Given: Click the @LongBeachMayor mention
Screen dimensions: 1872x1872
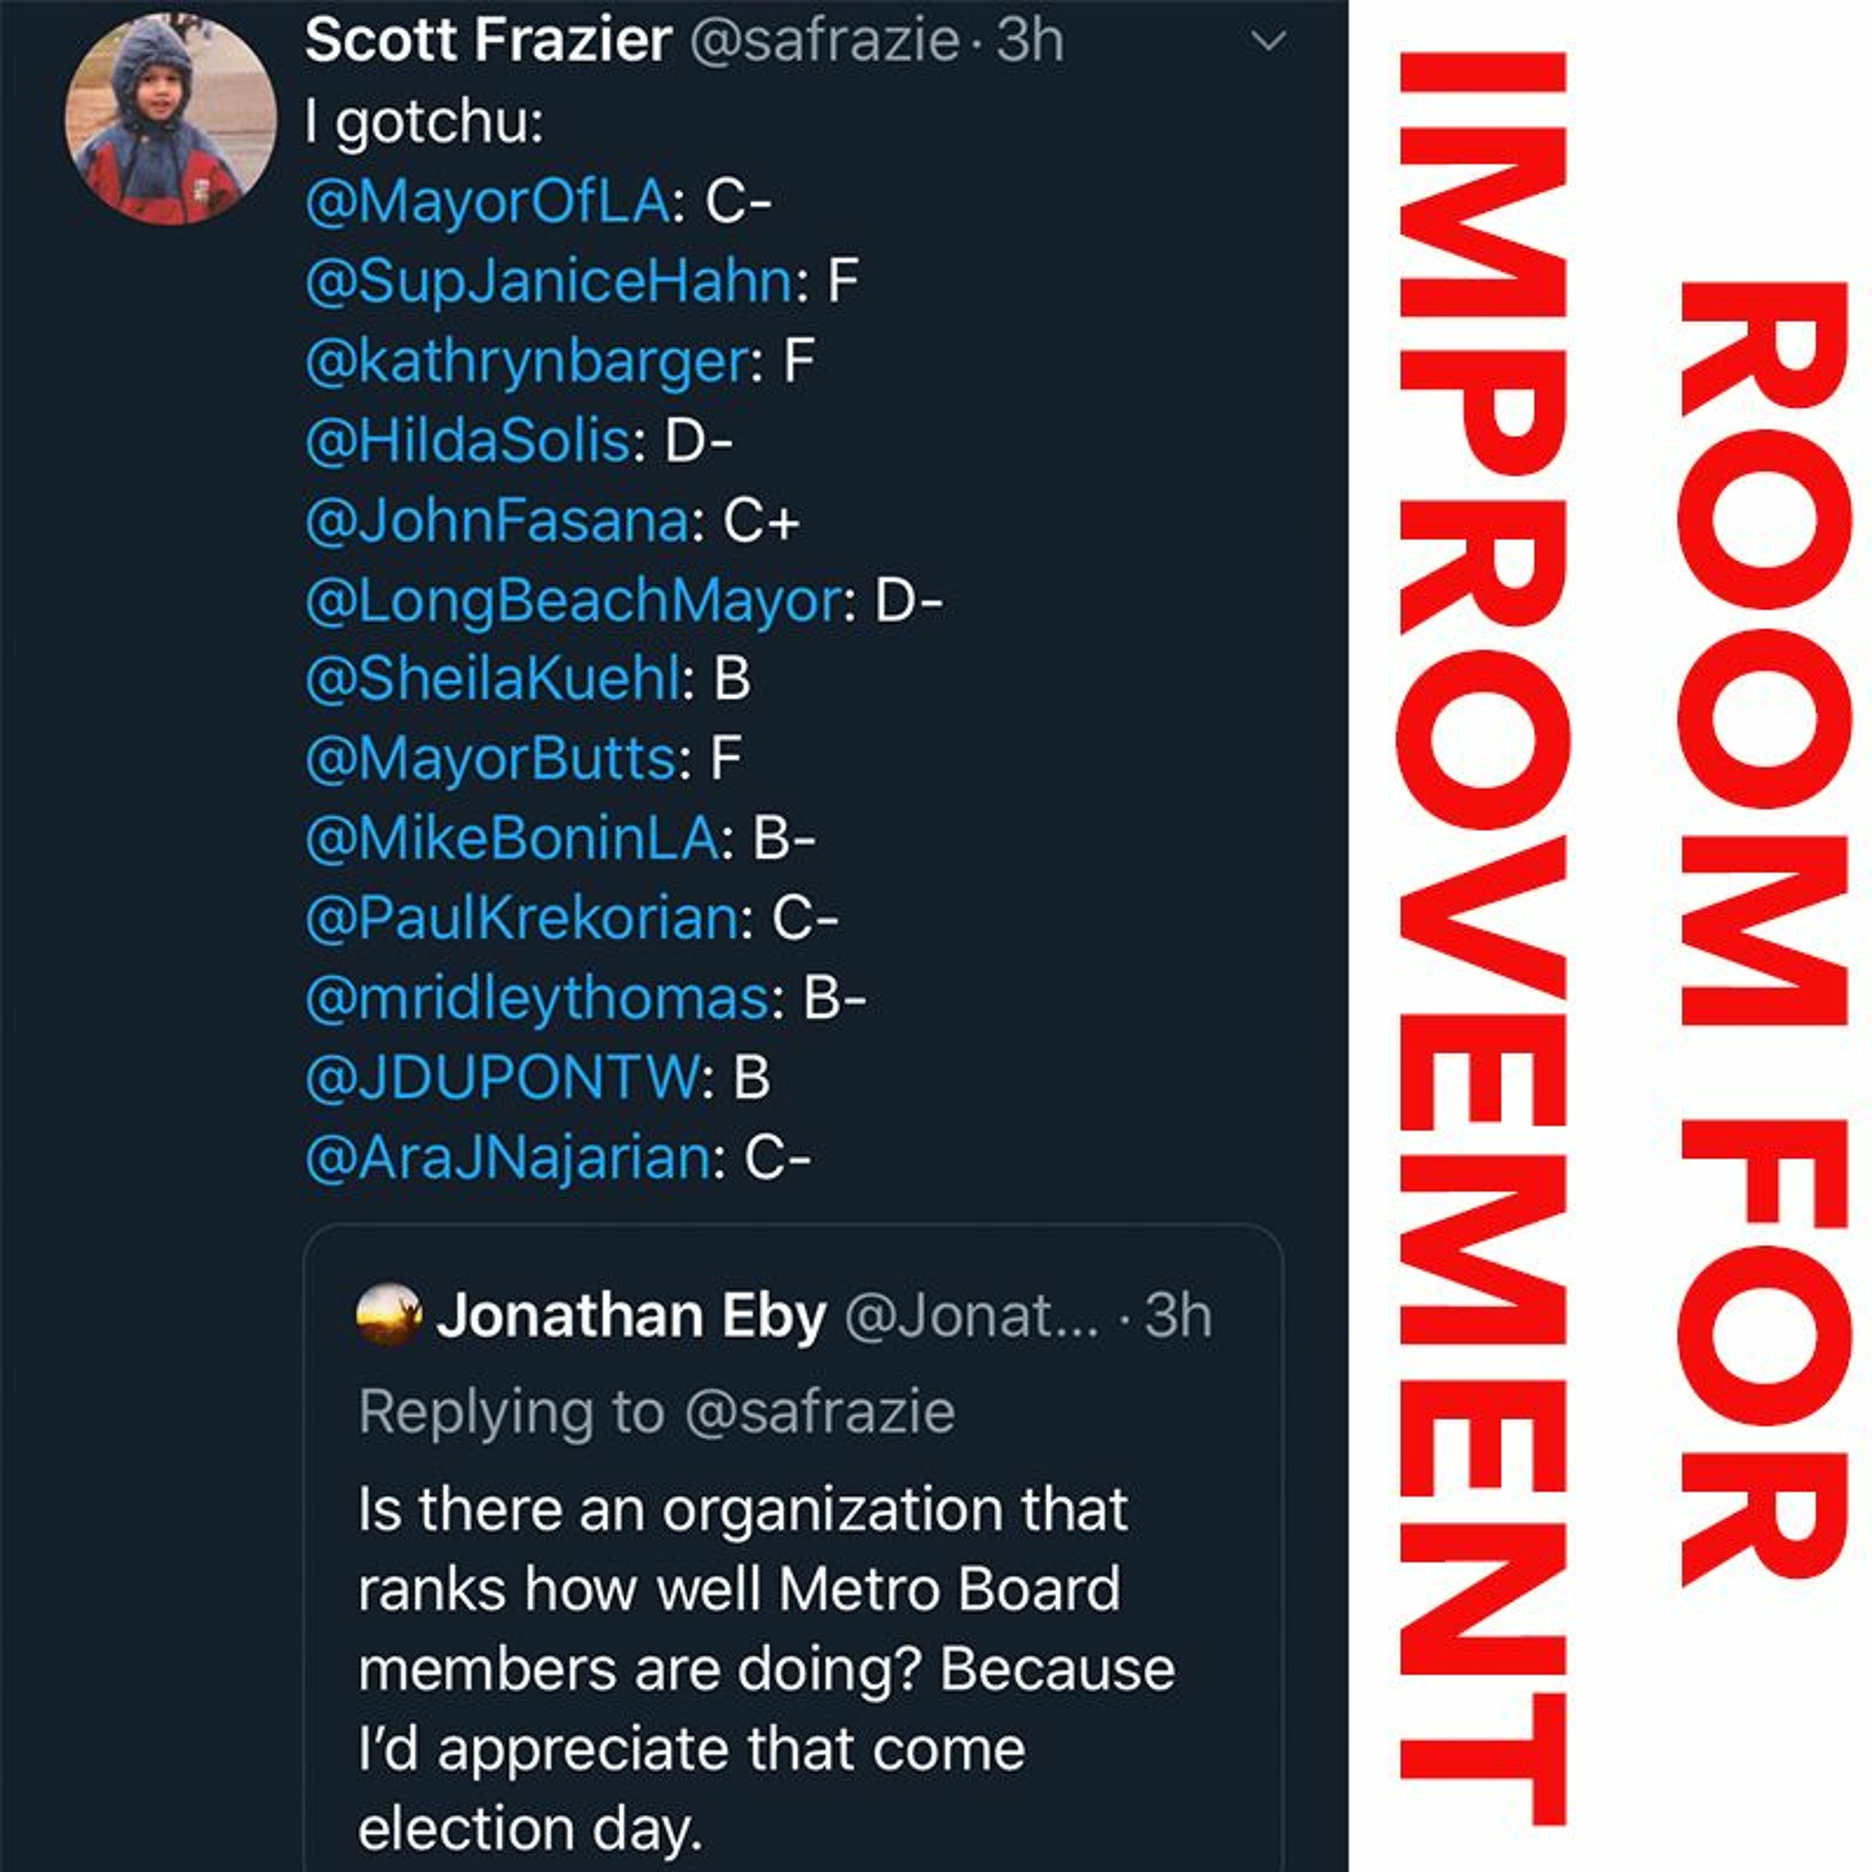Looking at the screenshot, I should coord(573,600).
